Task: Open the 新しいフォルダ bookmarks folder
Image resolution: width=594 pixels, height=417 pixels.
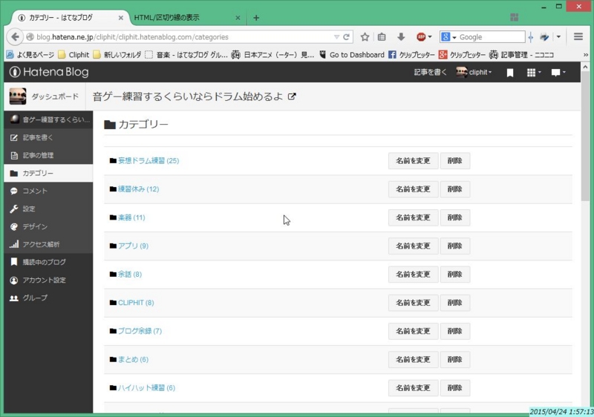Action: (117, 55)
